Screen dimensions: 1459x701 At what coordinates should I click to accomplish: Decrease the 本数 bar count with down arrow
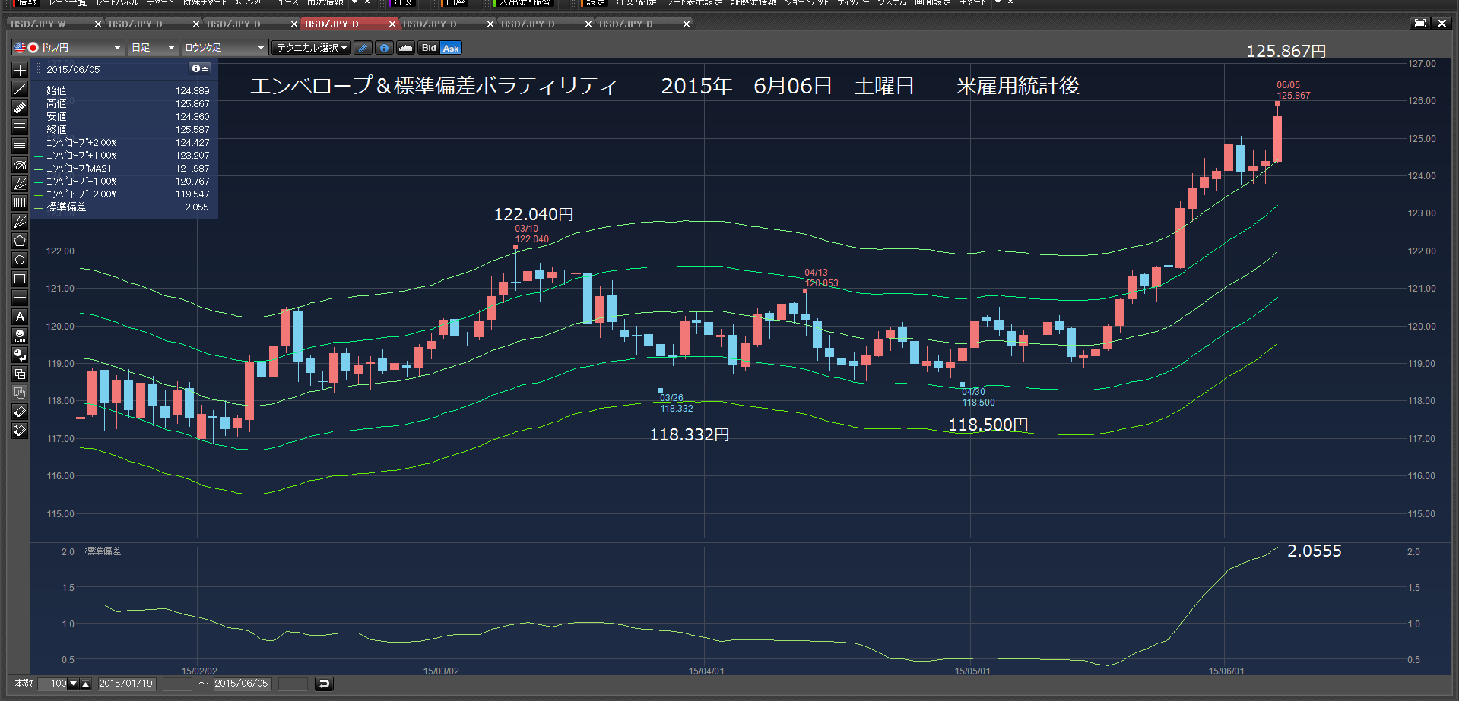tap(74, 684)
